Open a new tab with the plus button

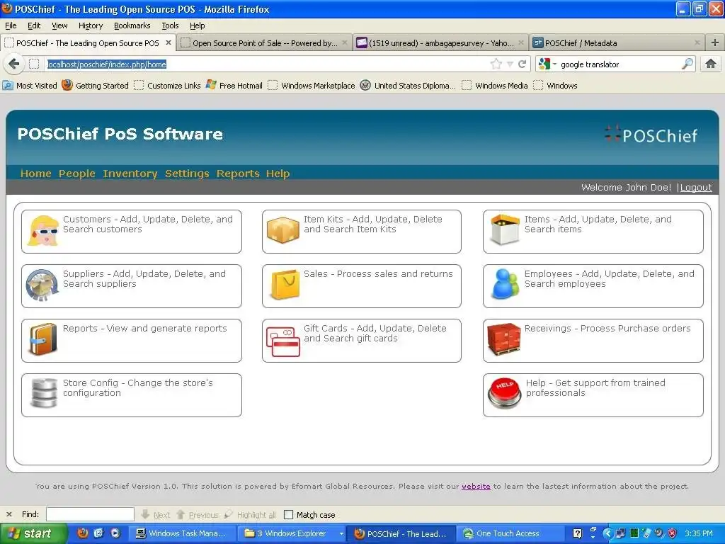[x=715, y=42]
